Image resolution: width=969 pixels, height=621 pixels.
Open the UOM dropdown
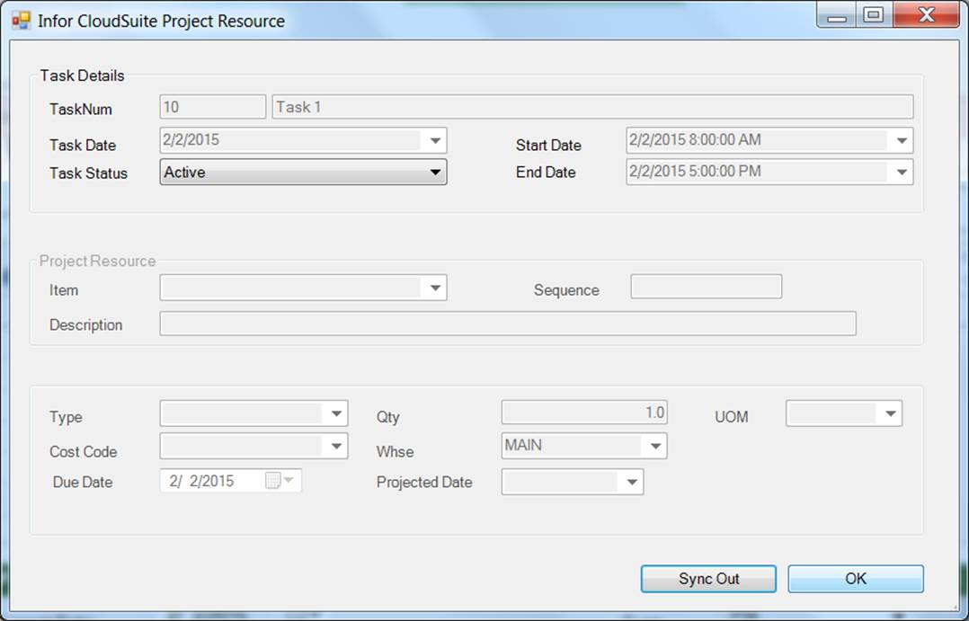[x=890, y=413]
